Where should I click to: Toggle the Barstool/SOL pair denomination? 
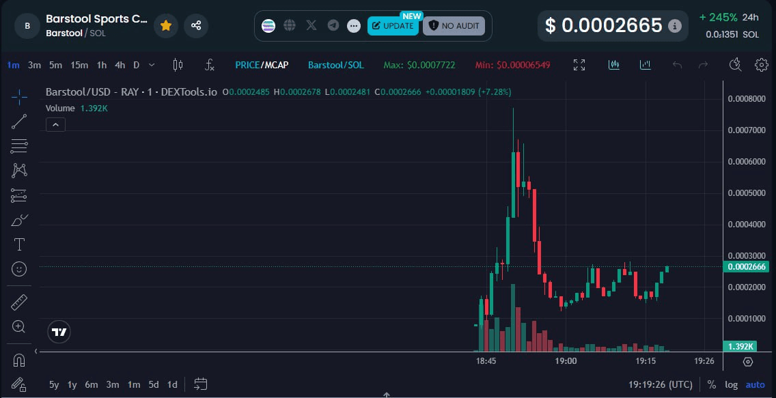click(x=335, y=65)
